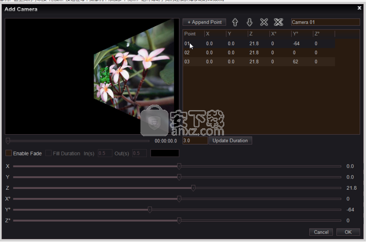Enable the Enable Fade checkbox

[8, 153]
